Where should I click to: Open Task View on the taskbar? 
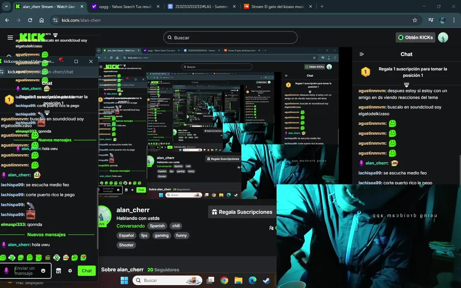(210, 280)
